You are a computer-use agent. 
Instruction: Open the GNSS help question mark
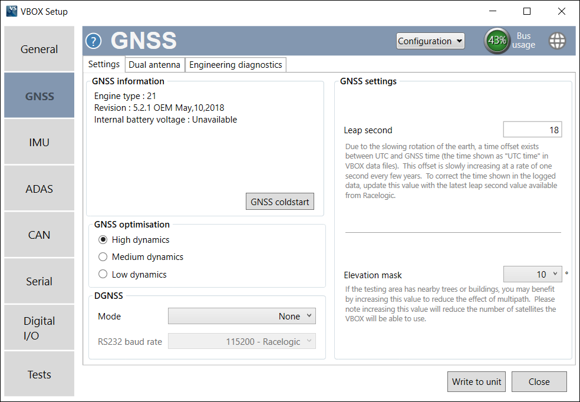pos(93,41)
